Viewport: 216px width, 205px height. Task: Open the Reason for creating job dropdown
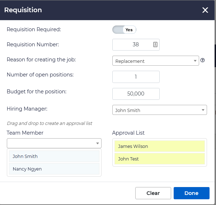click(155, 61)
